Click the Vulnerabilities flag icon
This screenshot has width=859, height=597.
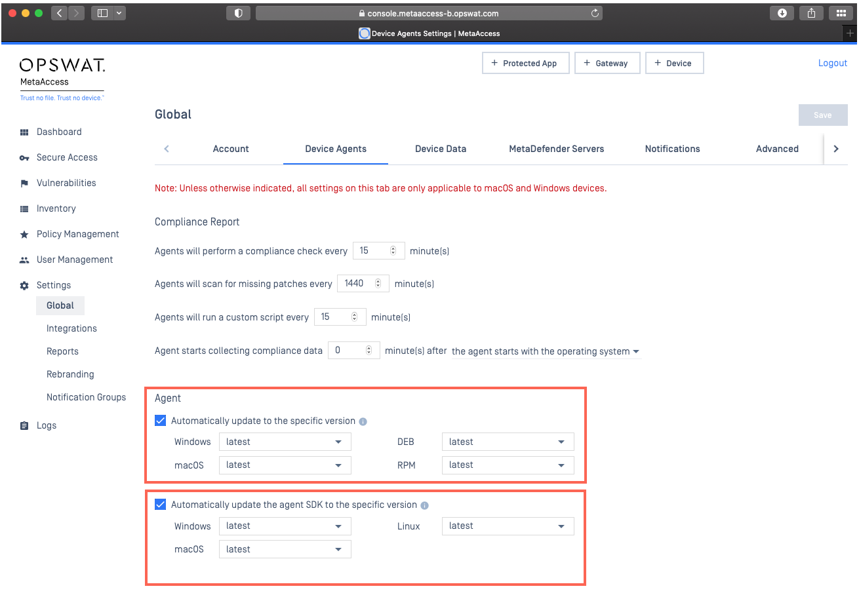coord(24,183)
